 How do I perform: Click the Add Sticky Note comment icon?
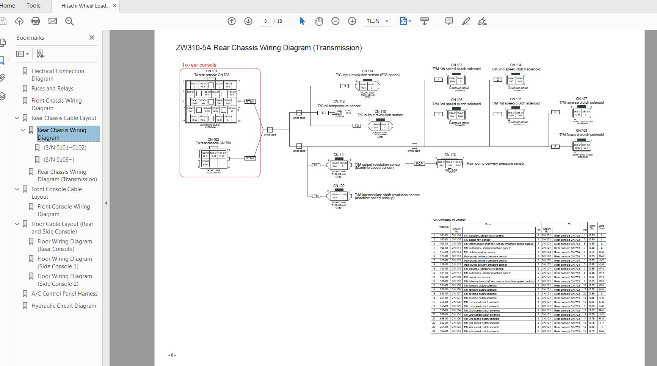pos(449,21)
